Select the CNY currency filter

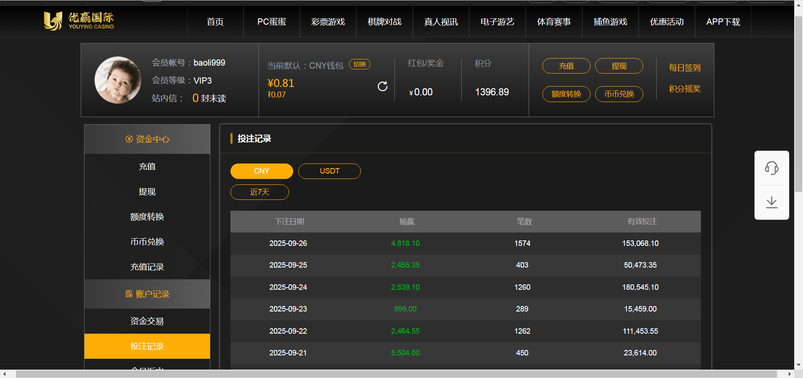click(261, 171)
